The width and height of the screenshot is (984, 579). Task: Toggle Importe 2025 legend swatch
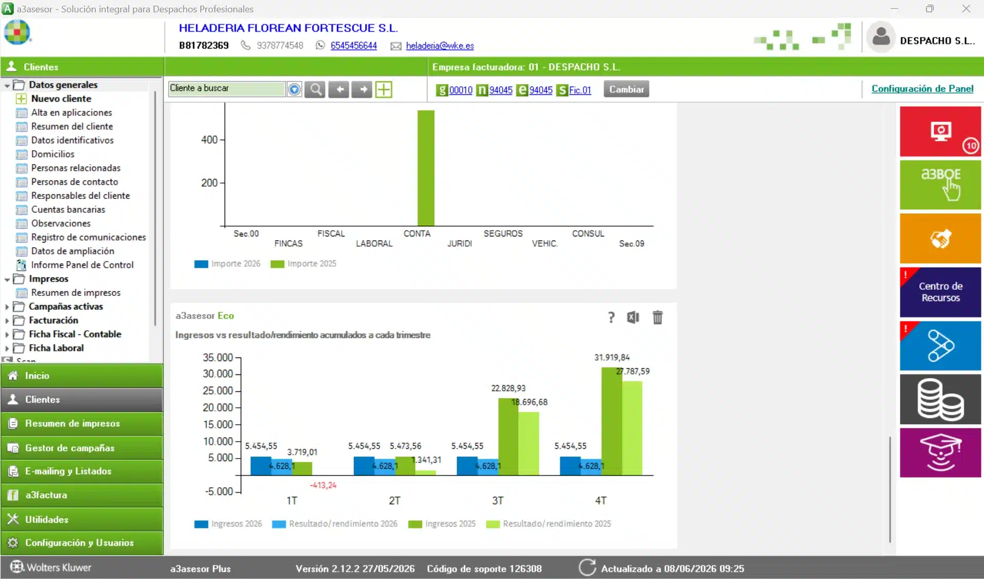277,264
